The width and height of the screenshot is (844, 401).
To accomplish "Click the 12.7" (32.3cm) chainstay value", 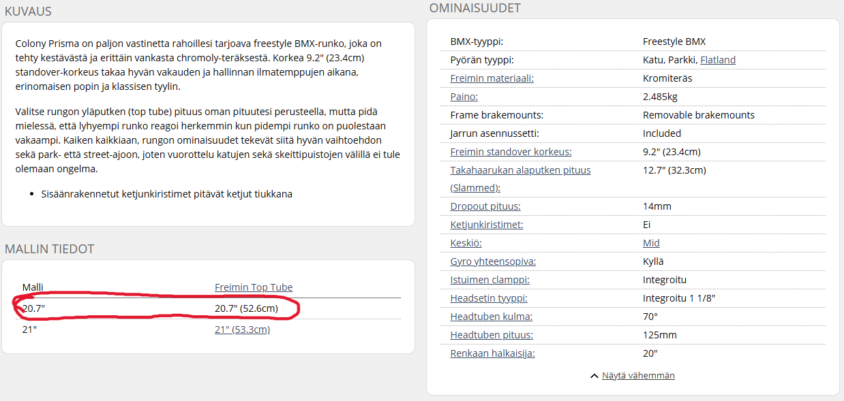I will (x=674, y=170).
